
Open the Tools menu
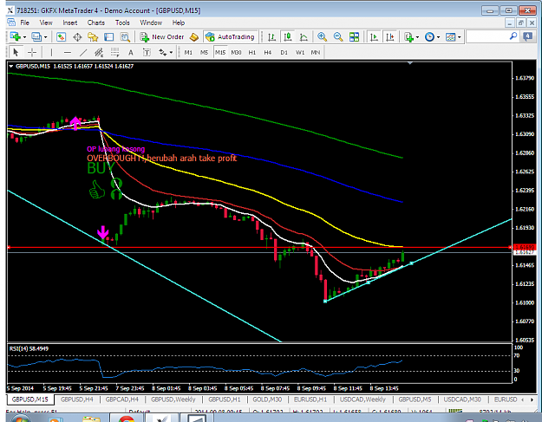pyautogui.click(x=122, y=23)
